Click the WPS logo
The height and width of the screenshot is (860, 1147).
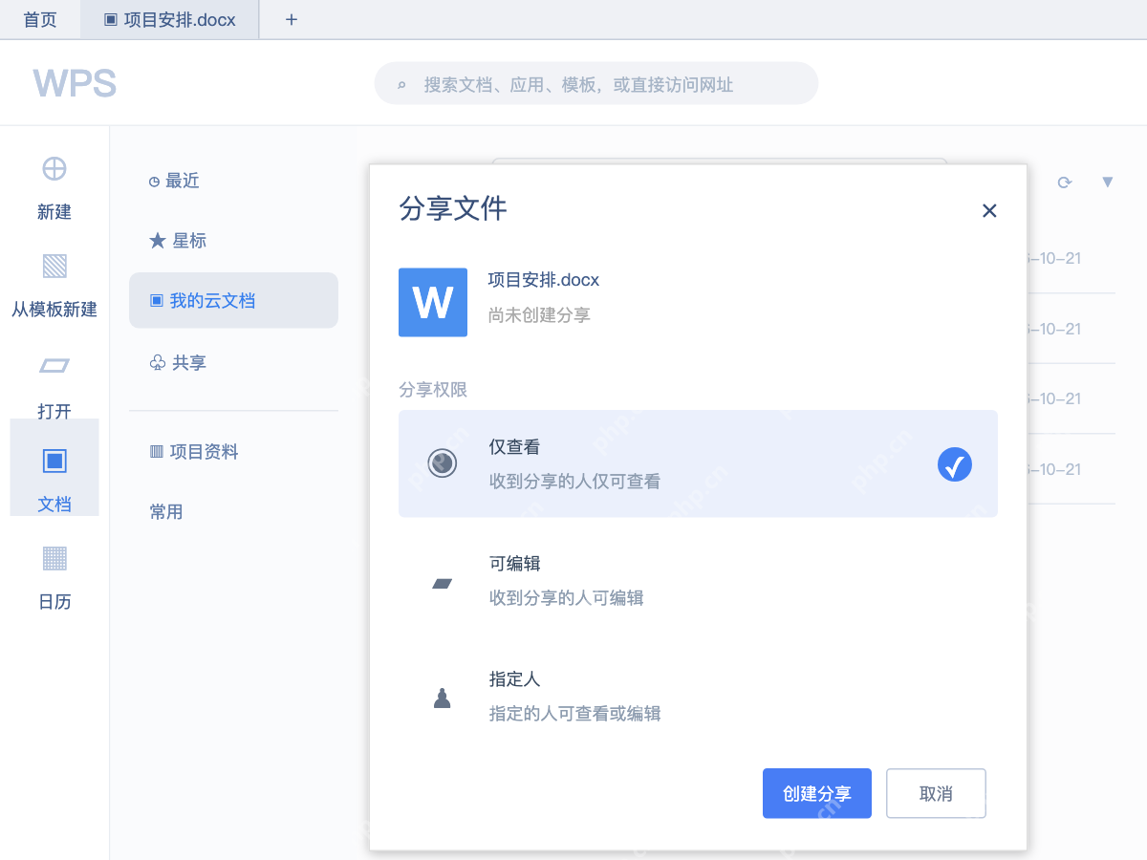[x=75, y=84]
